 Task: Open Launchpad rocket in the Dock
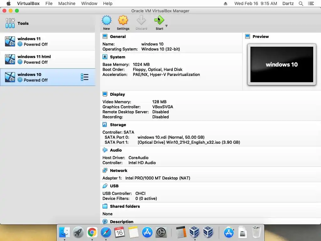click(78, 232)
